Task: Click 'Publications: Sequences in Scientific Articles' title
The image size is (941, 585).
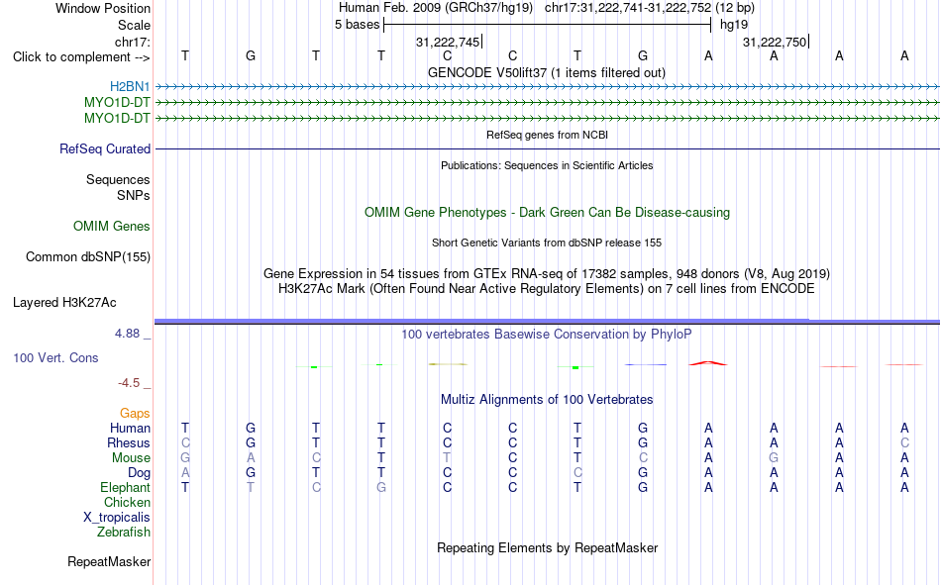Action: [547, 165]
